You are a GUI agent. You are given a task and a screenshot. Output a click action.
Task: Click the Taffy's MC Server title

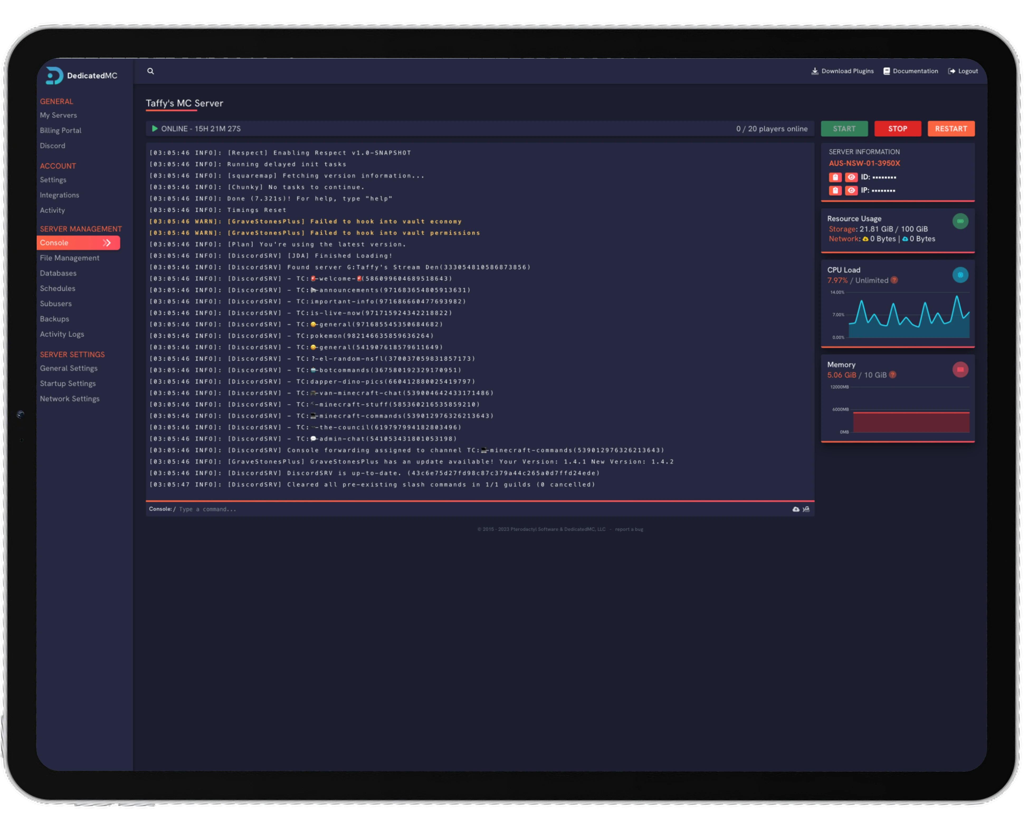point(185,103)
